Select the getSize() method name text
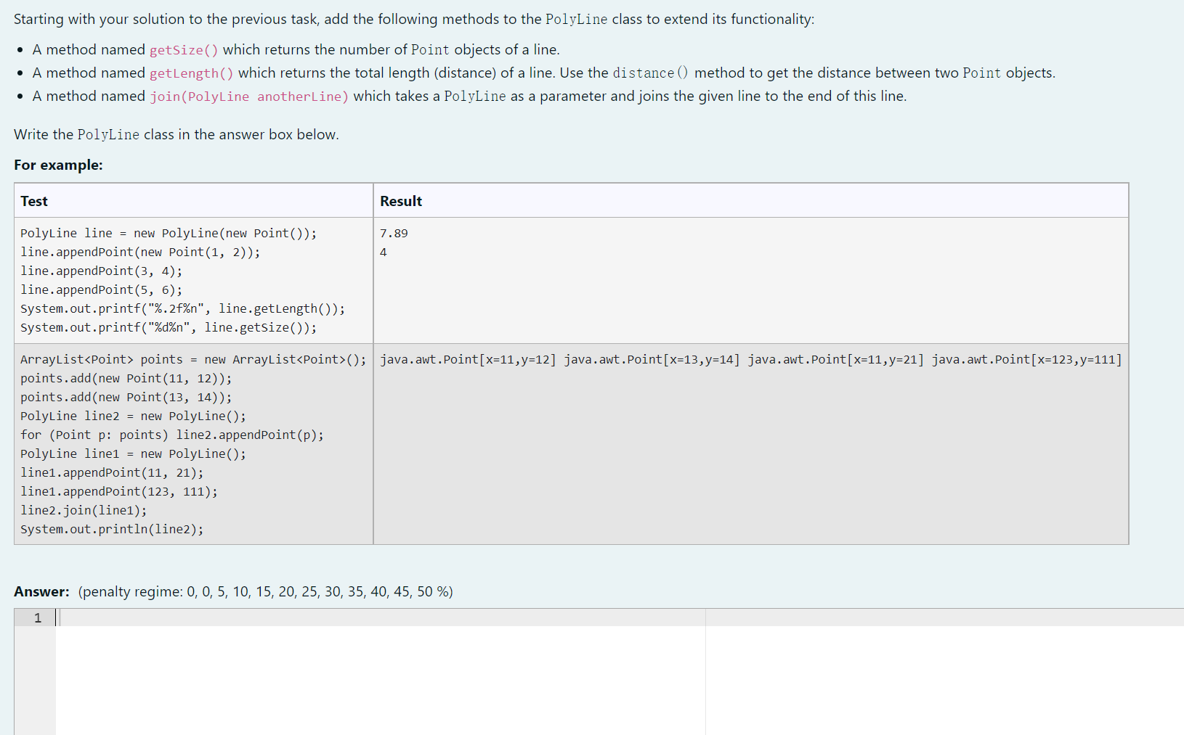 (x=182, y=49)
